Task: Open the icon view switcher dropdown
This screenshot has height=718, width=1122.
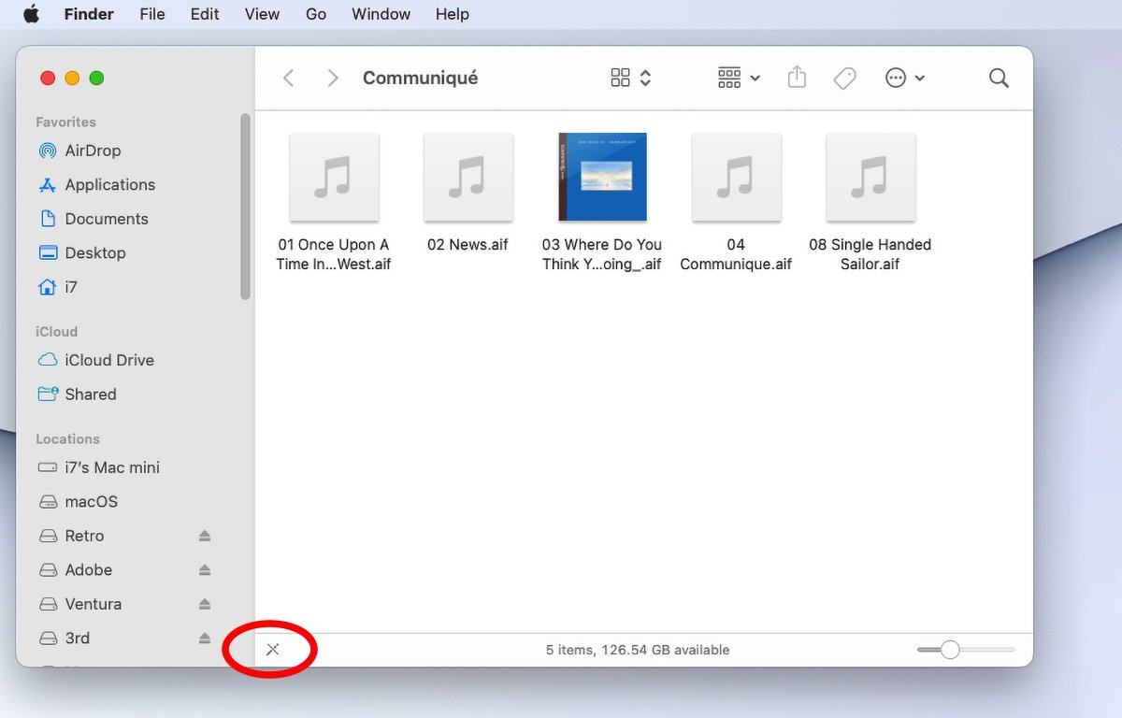Action: [631, 79]
